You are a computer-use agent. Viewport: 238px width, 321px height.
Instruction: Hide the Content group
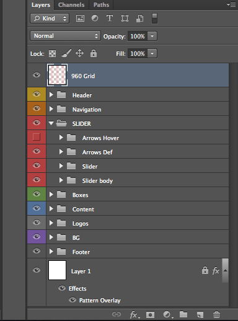click(x=37, y=208)
